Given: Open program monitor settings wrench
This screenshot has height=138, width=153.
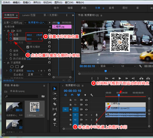Looking at the screenshot, I should (x=140, y=66).
